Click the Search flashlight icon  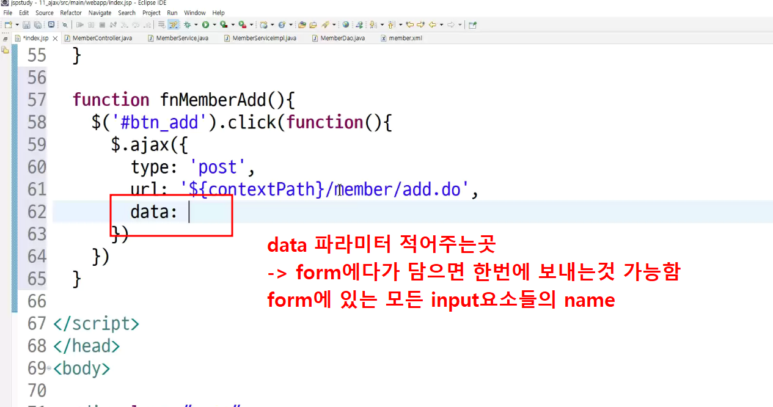point(326,25)
